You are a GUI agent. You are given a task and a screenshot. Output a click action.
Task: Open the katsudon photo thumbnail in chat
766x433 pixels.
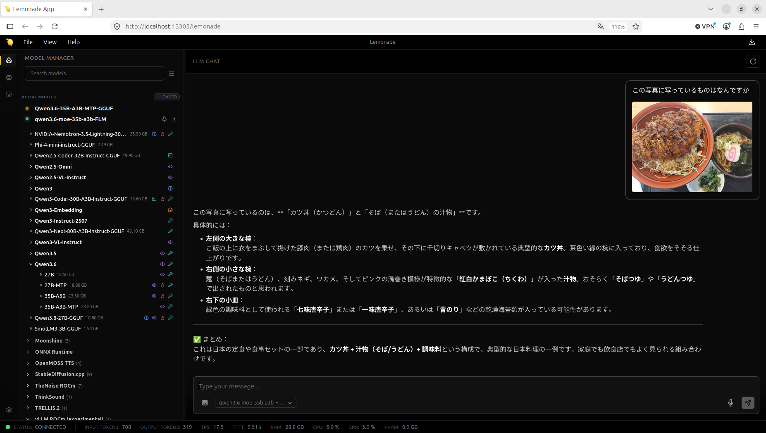[x=692, y=147]
